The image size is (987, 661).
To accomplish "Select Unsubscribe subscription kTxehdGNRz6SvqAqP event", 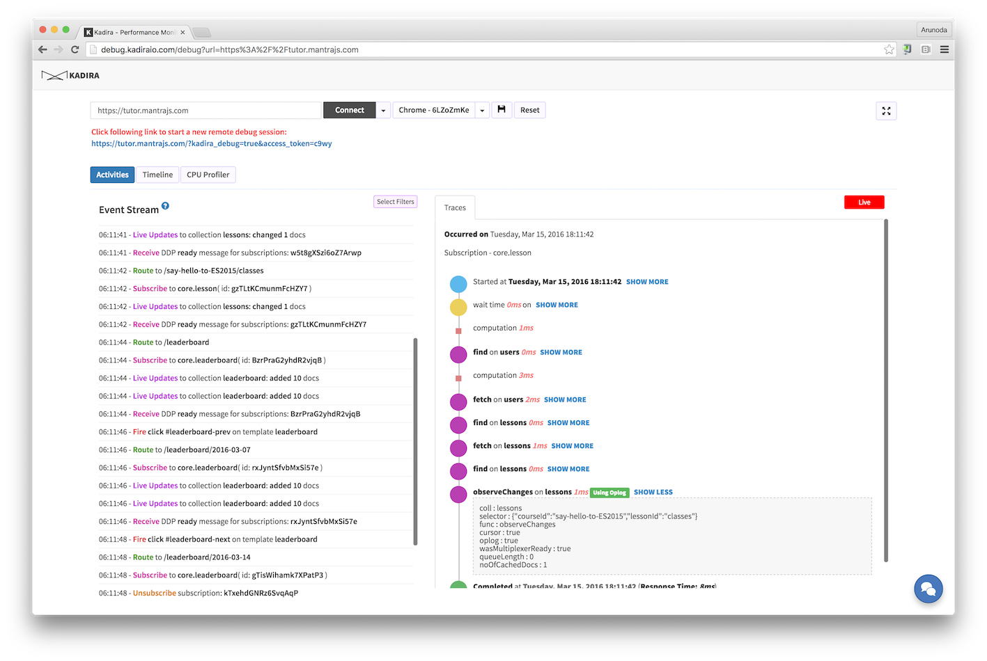I will point(256,594).
